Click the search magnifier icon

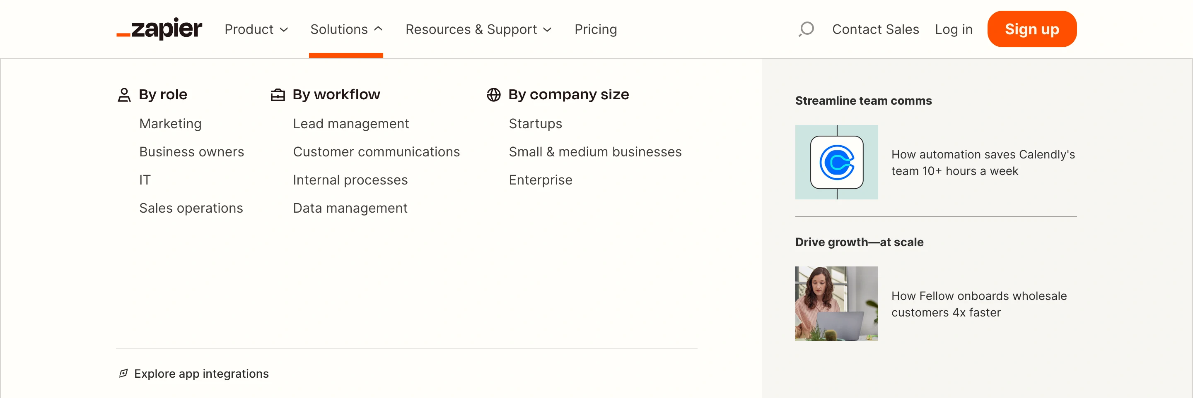pyautogui.click(x=806, y=29)
